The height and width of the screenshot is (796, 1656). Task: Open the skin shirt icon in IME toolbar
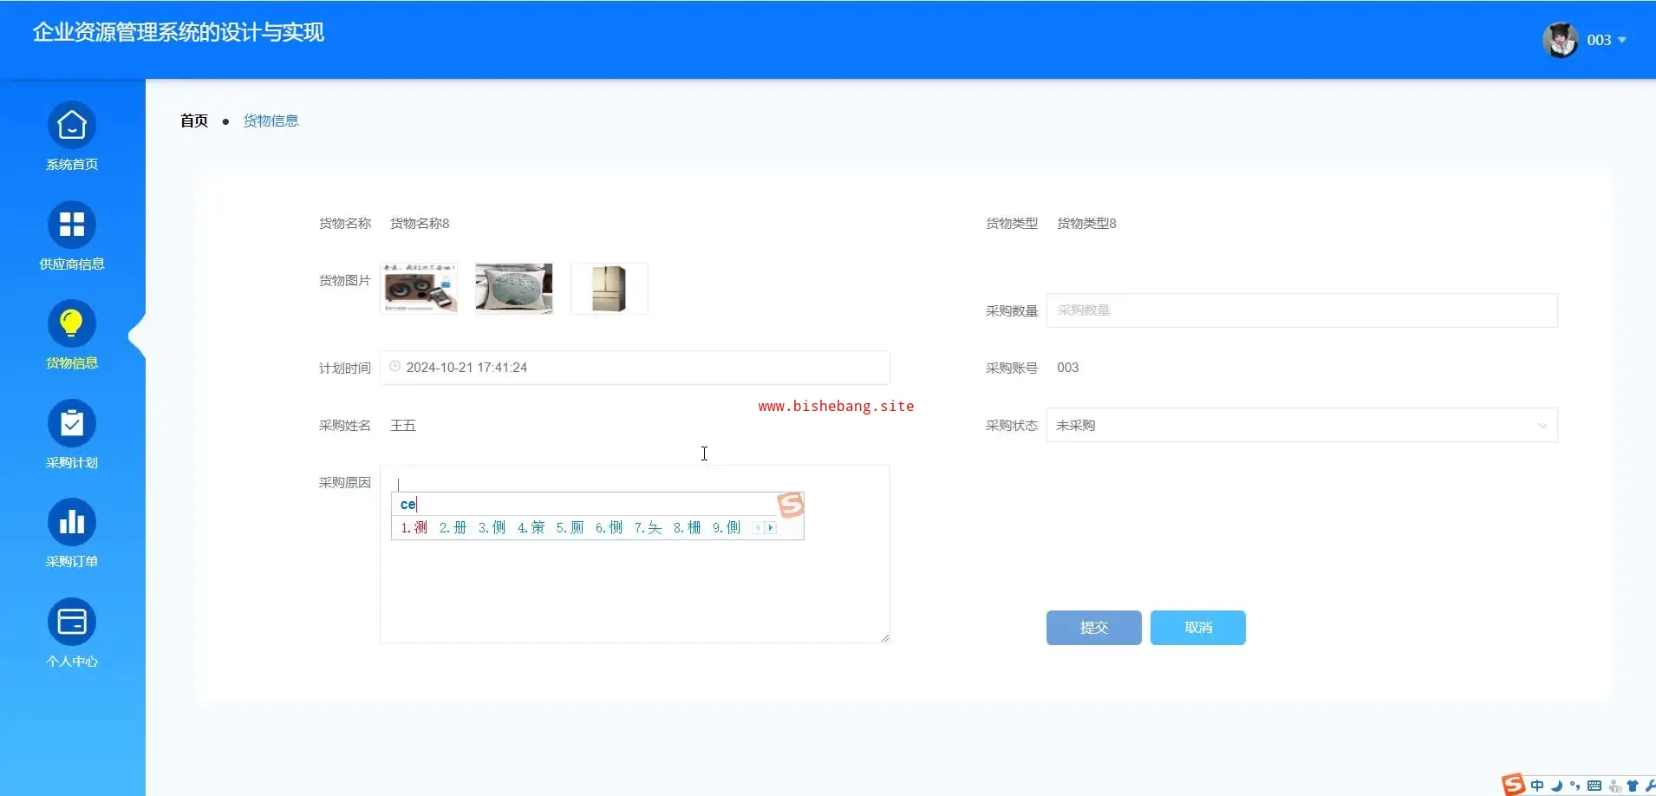(x=1633, y=786)
